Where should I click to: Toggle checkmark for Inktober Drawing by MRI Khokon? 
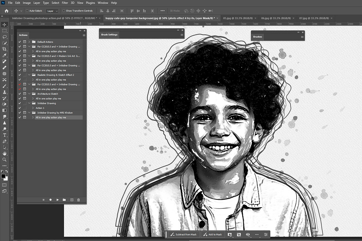tap(20, 113)
